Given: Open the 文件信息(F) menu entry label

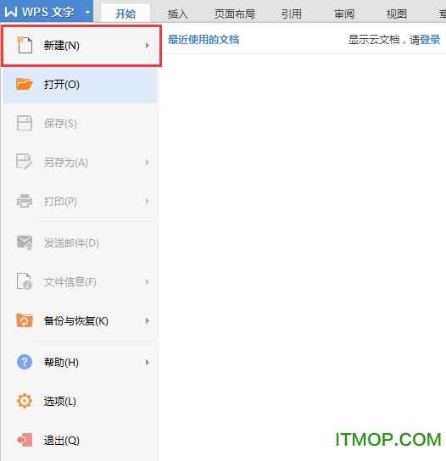Looking at the screenshot, I should pyautogui.click(x=70, y=282).
